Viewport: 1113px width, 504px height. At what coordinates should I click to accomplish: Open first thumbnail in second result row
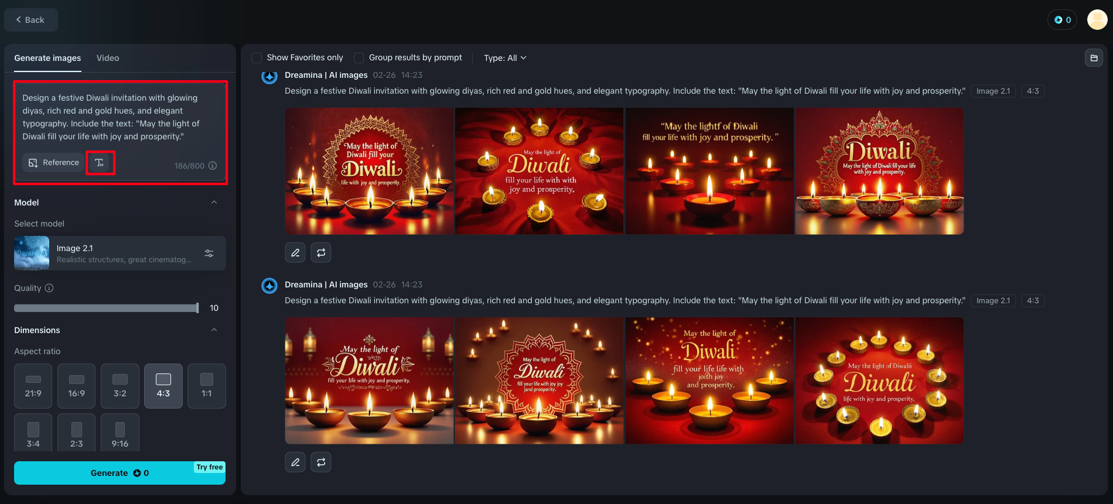370,380
